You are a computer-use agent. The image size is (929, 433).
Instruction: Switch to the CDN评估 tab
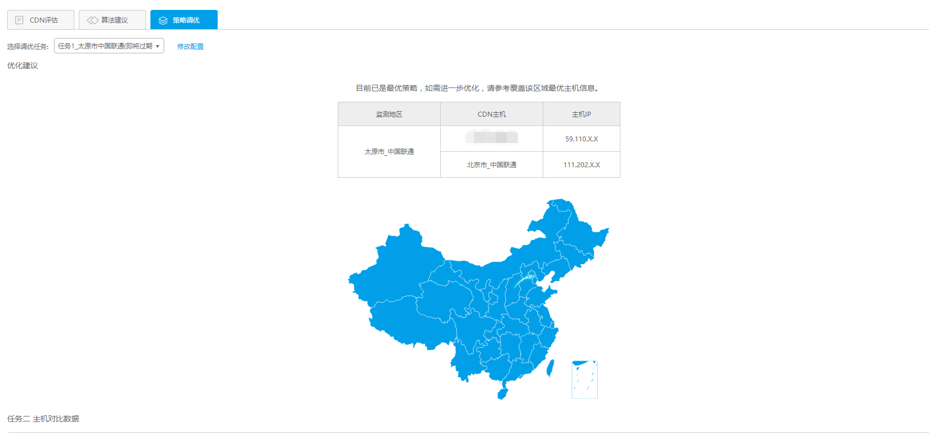click(41, 20)
